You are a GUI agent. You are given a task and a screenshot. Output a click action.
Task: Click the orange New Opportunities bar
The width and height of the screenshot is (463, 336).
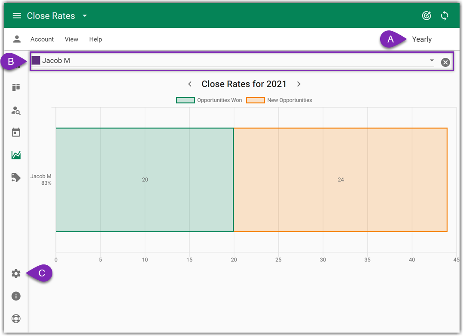pyautogui.click(x=341, y=180)
